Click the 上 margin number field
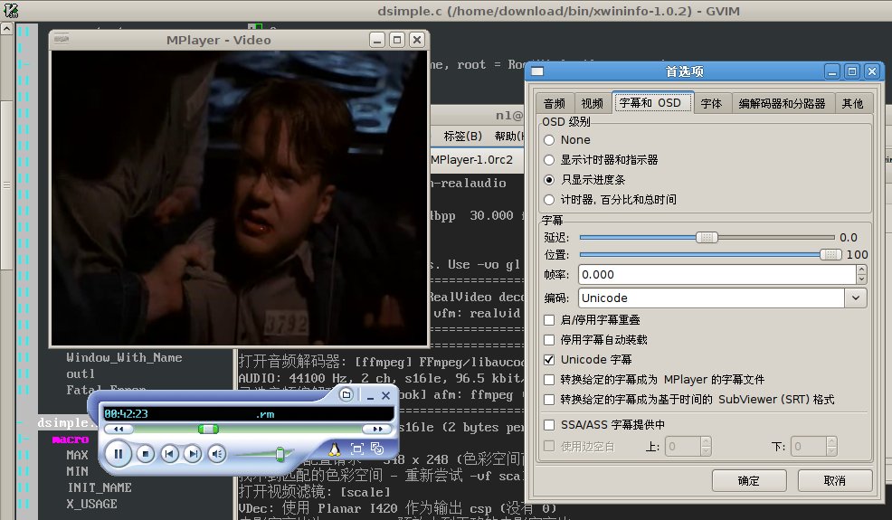Viewport: 892px width, 520px height. click(683, 446)
